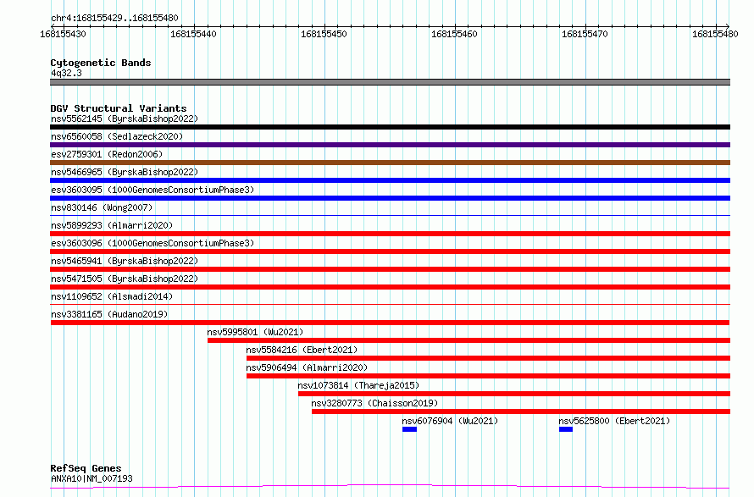
Task: Click the thin blue nsv830146 line
Action: [x=390, y=215]
